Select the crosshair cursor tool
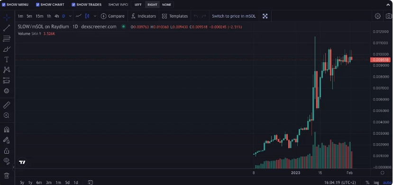393x185 pixels. (7, 17)
